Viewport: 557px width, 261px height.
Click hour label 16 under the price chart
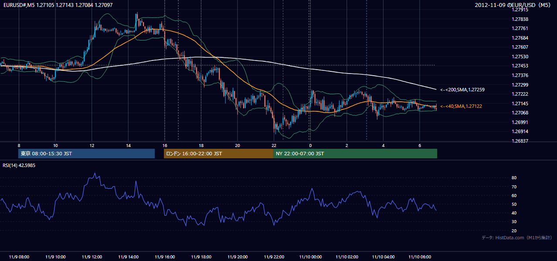click(x=164, y=145)
